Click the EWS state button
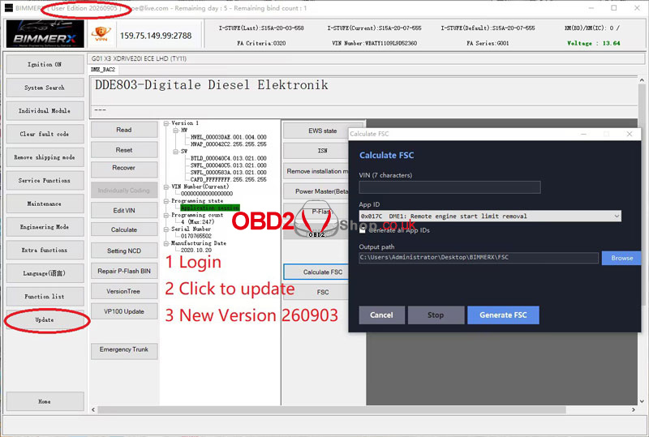 322,131
